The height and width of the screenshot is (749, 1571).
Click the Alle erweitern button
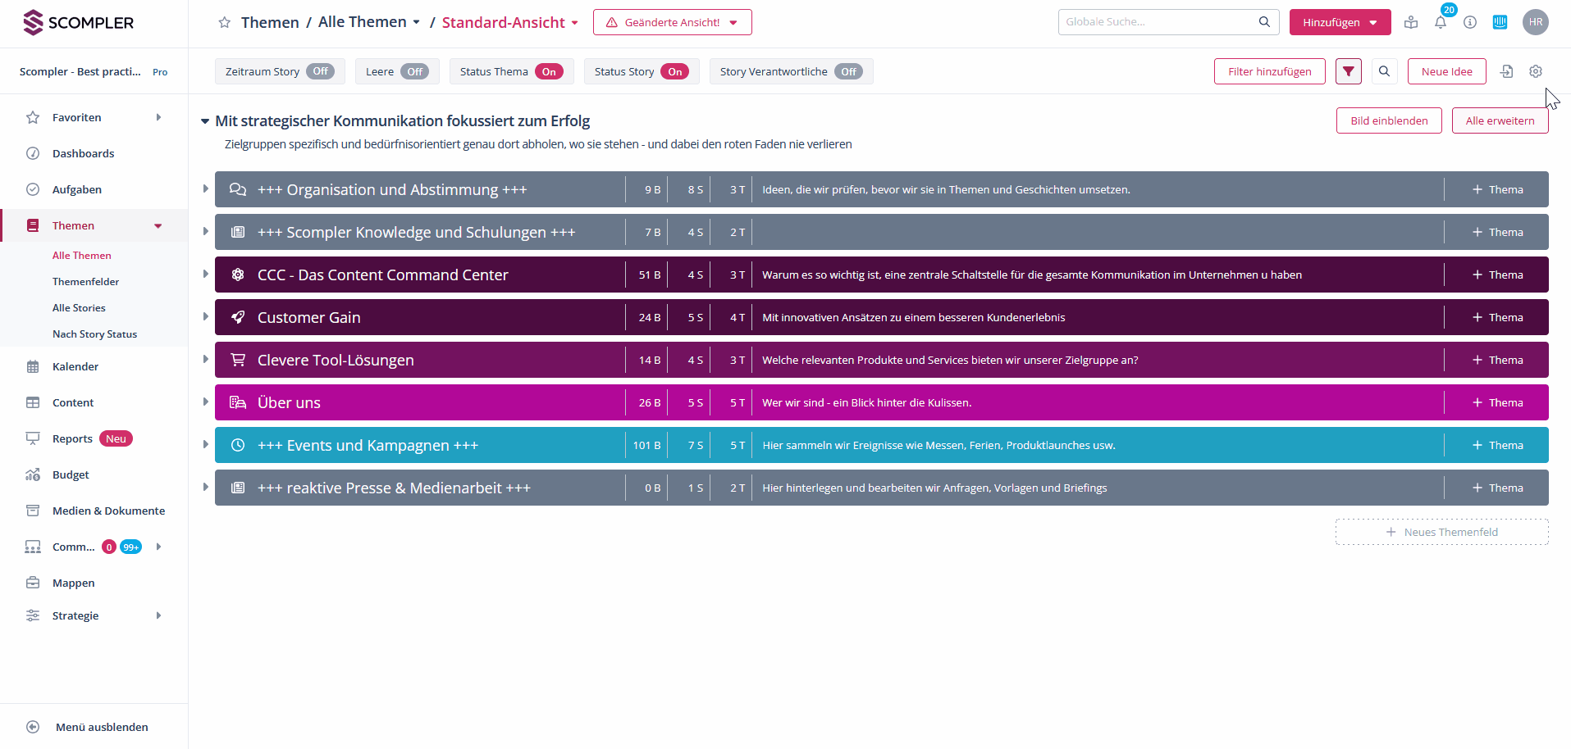click(1499, 120)
